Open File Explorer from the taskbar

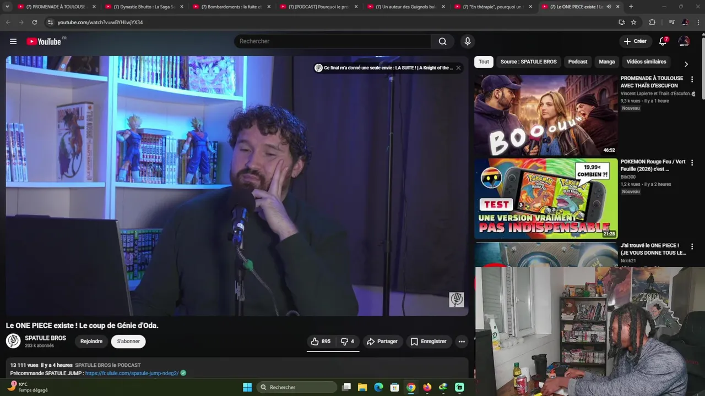pyautogui.click(x=362, y=387)
